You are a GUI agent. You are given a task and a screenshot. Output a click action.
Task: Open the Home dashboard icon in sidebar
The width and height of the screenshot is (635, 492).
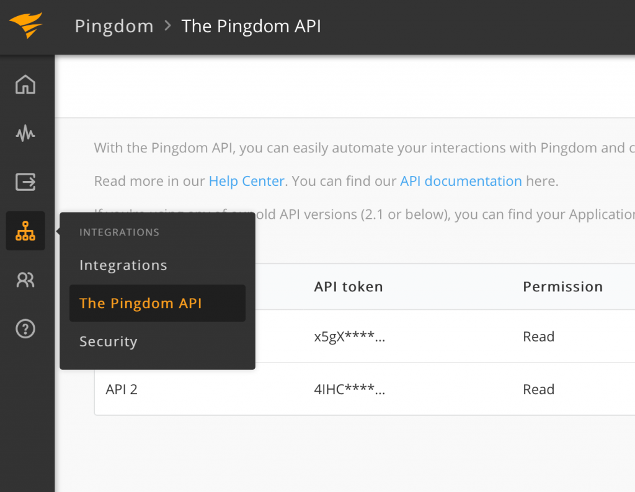point(25,85)
